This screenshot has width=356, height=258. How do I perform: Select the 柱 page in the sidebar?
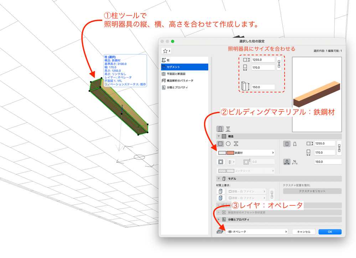(x=185, y=60)
